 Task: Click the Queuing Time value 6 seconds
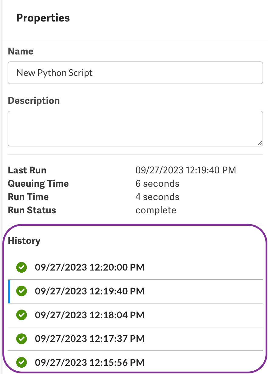click(x=157, y=184)
